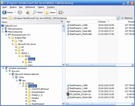Select PSQL folder icon
This screenshot has width=135, height=106.
click(x=29, y=101)
